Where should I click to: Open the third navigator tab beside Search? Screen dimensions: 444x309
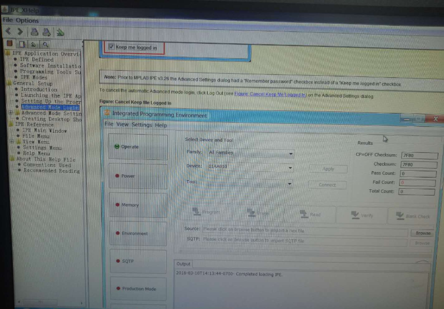point(34,44)
